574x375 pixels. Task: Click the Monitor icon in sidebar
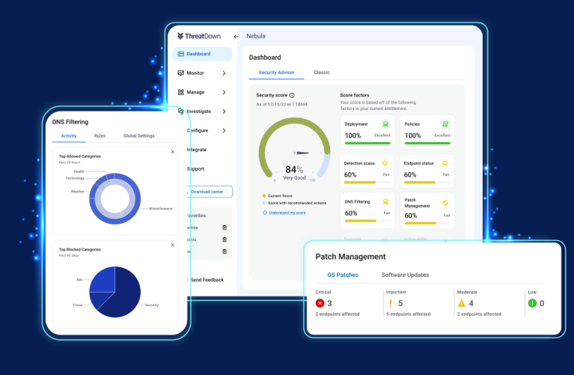click(x=181, y=73)
